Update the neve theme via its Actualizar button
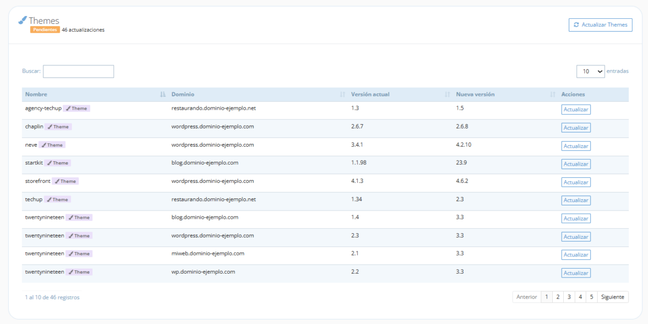 point(575,146)
